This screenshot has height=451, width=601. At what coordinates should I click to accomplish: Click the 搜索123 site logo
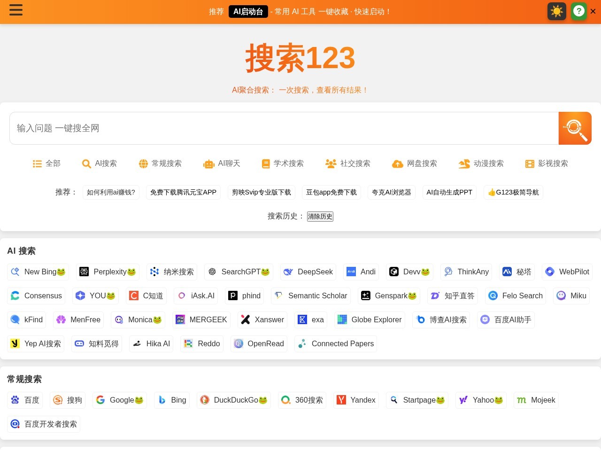[x=300, y=58]
